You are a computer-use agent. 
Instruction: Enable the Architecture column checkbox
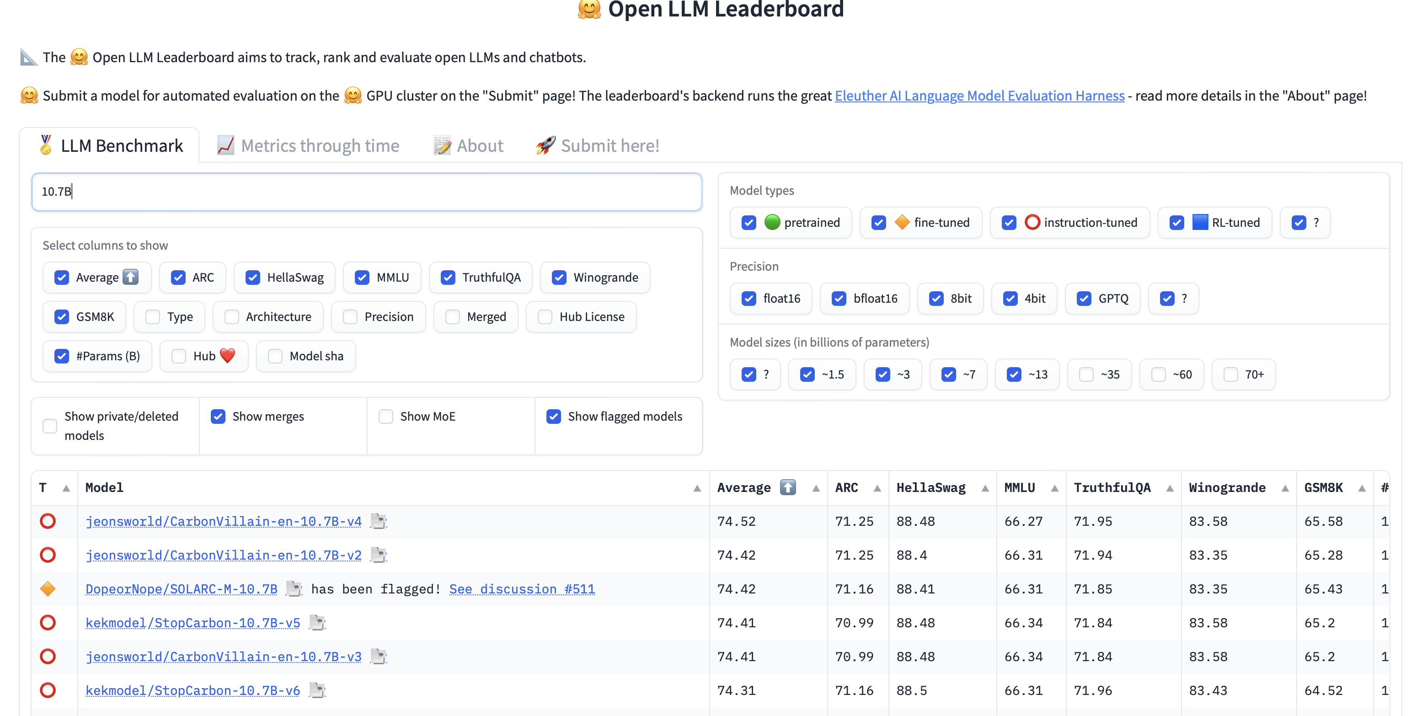(232, 317)
